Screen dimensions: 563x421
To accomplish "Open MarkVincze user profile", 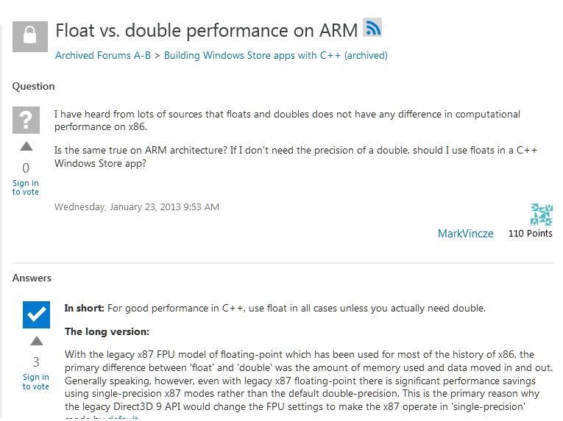I will click(466, 234).
